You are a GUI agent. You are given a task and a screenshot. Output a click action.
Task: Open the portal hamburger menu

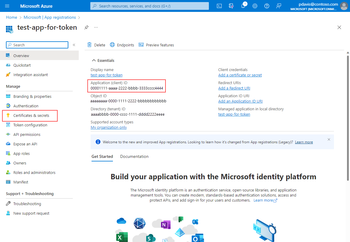(x=7, y=6)
